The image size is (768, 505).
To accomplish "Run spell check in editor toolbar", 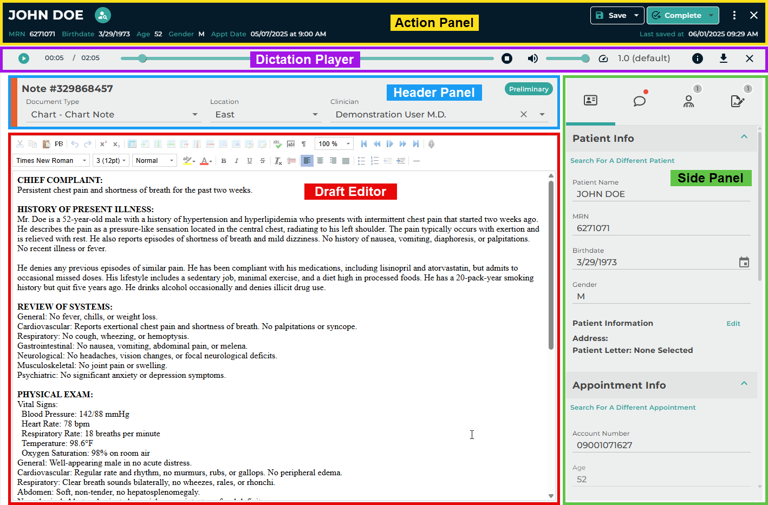I will (277, 144).
